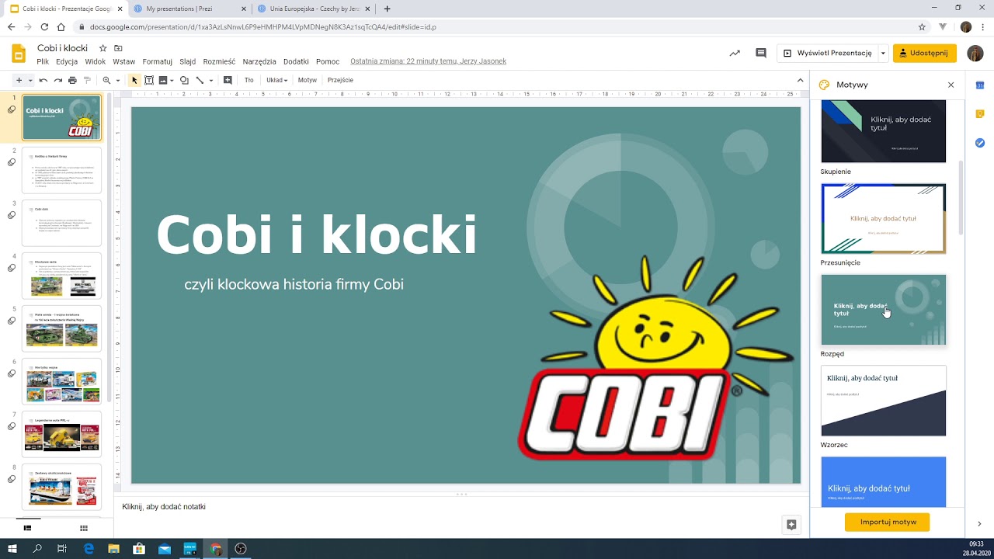This screenshot has width=994, height=559.
Task: Move presentation to folder icon
Action: pos(118,48)
